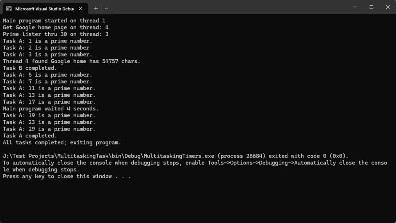This screenshot has height=223, width=396.
Task: Click the MultitaskingTimers.exe exit code line
Action: pyautogui.click(x=176, y=156)
